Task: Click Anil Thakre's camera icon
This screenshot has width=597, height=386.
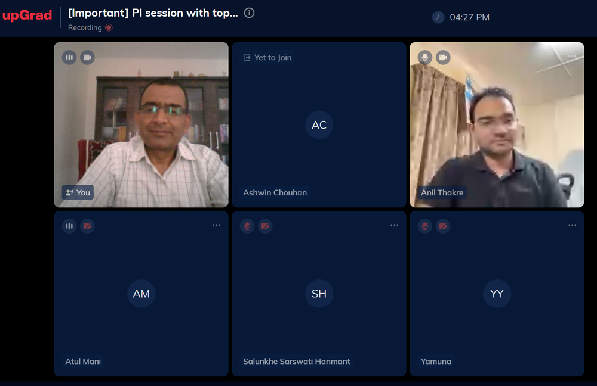Action: click(x=443, y=57)
